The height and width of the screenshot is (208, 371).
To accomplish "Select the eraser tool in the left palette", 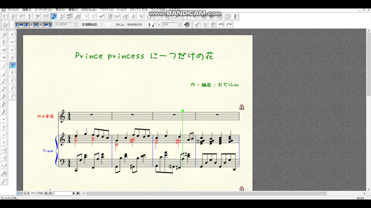I will pyautogui.click(x=4, y=34).
